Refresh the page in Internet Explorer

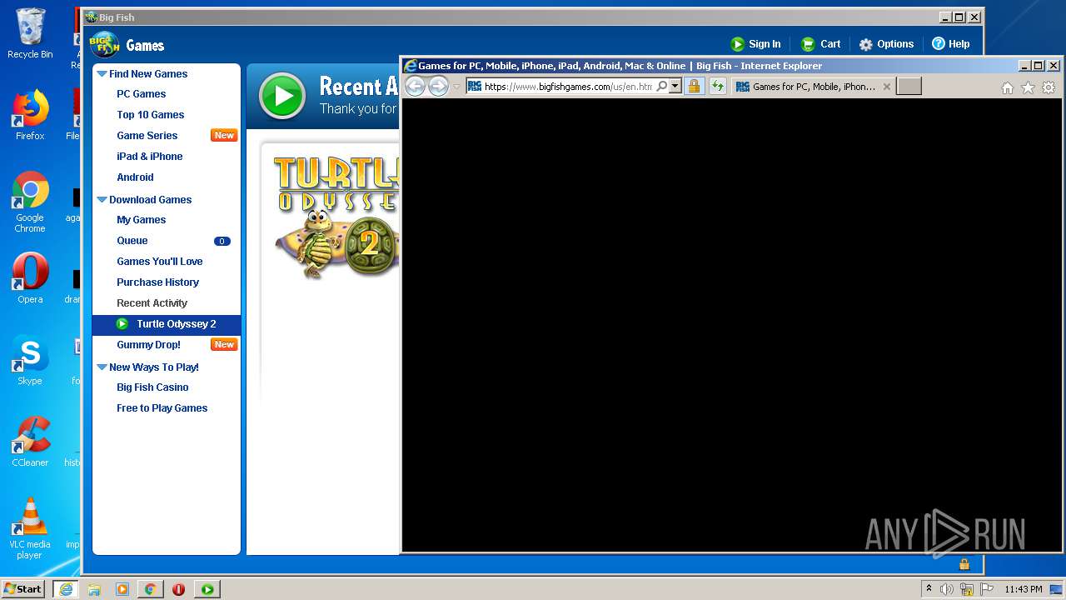click(717, 86)
